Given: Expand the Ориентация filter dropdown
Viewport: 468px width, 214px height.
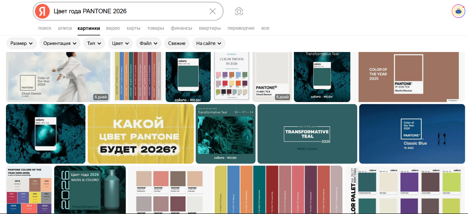Looking at the screenshot, I should [60, 43].
